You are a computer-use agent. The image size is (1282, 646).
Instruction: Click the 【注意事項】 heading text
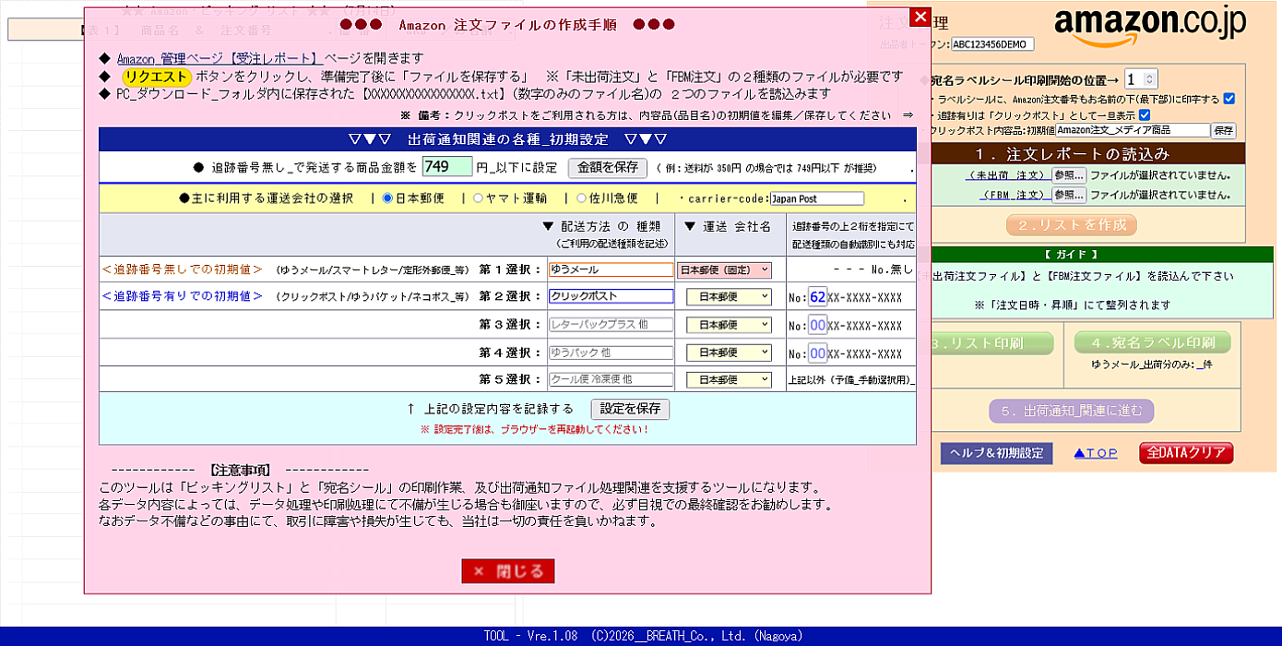pos(243,470)
